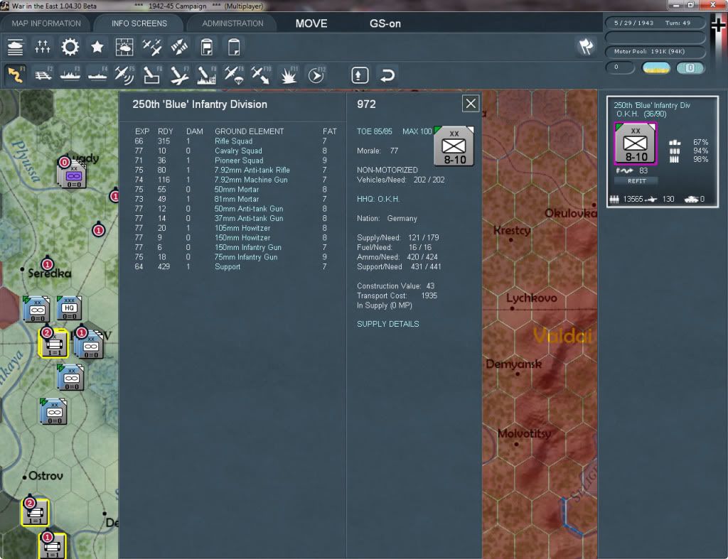Click the 105mm Howitzer ground element
Viewport: 728px width, 559px height.
coord(242,228)
